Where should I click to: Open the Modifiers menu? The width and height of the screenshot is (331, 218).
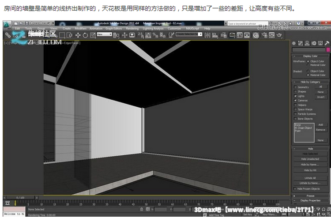pyautogui.click(x=81, y=29)
